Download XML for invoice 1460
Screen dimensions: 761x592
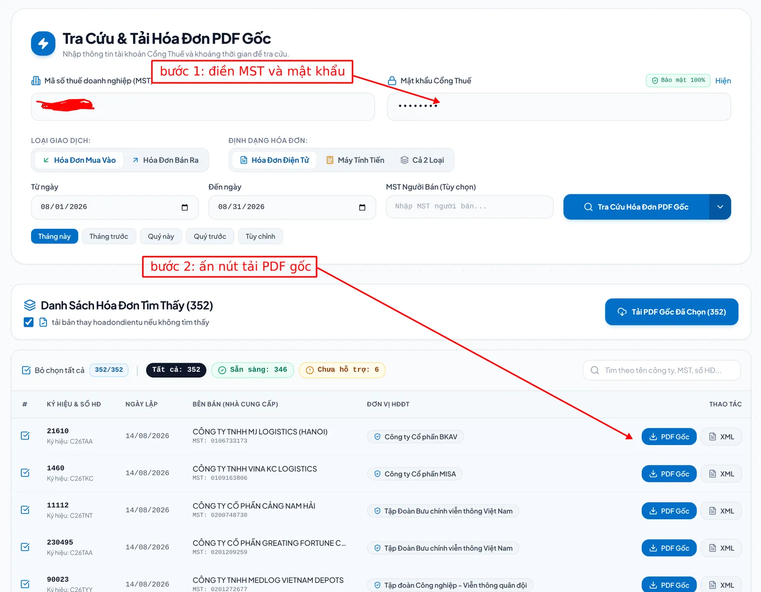point(721,474)
